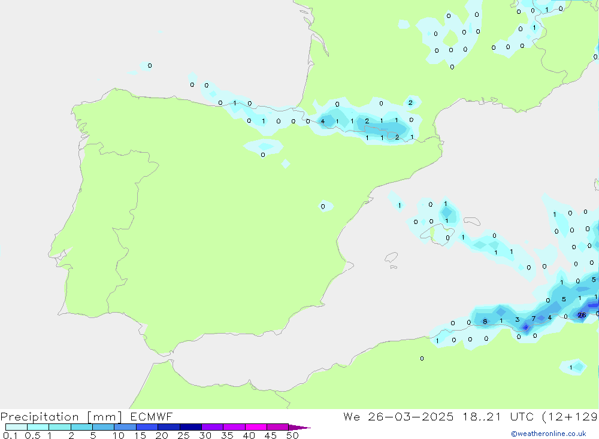The image size is (599, 439).
Task: Click the '(12+129' forecast offset text
Action: coord(570,416)
